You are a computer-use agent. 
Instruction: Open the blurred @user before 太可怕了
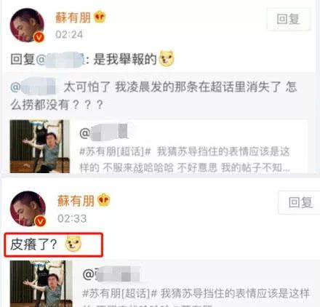pyautogui.click(x=33, y=87)
